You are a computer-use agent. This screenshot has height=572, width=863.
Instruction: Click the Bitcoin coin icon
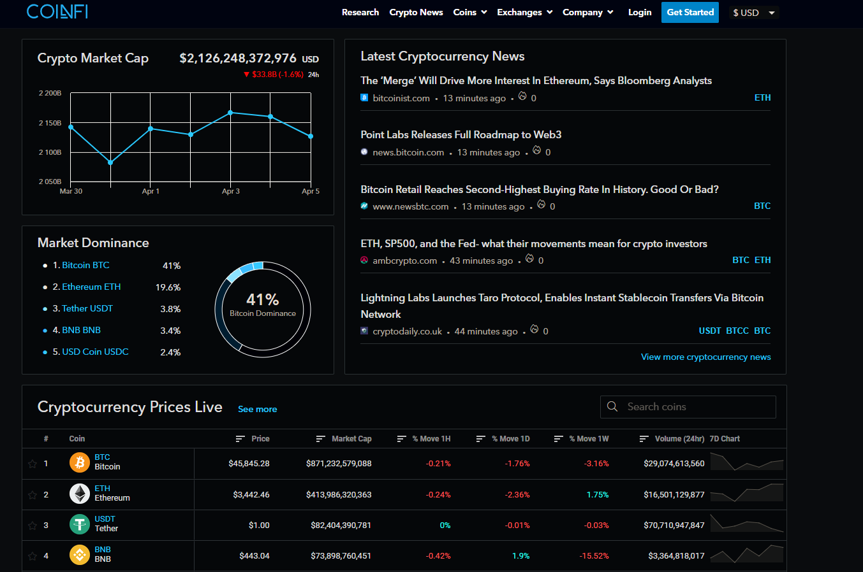pos(80,462)
